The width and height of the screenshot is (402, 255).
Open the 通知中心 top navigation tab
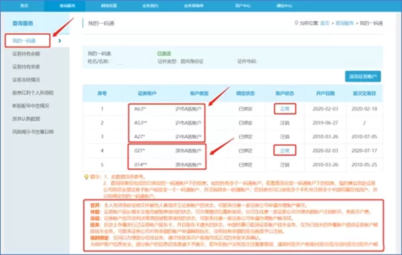pos(284,5)
